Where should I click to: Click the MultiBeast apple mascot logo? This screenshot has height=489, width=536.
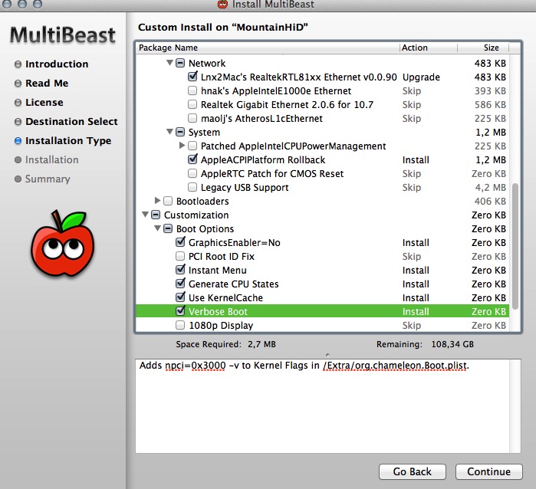[x=63, y=244]
